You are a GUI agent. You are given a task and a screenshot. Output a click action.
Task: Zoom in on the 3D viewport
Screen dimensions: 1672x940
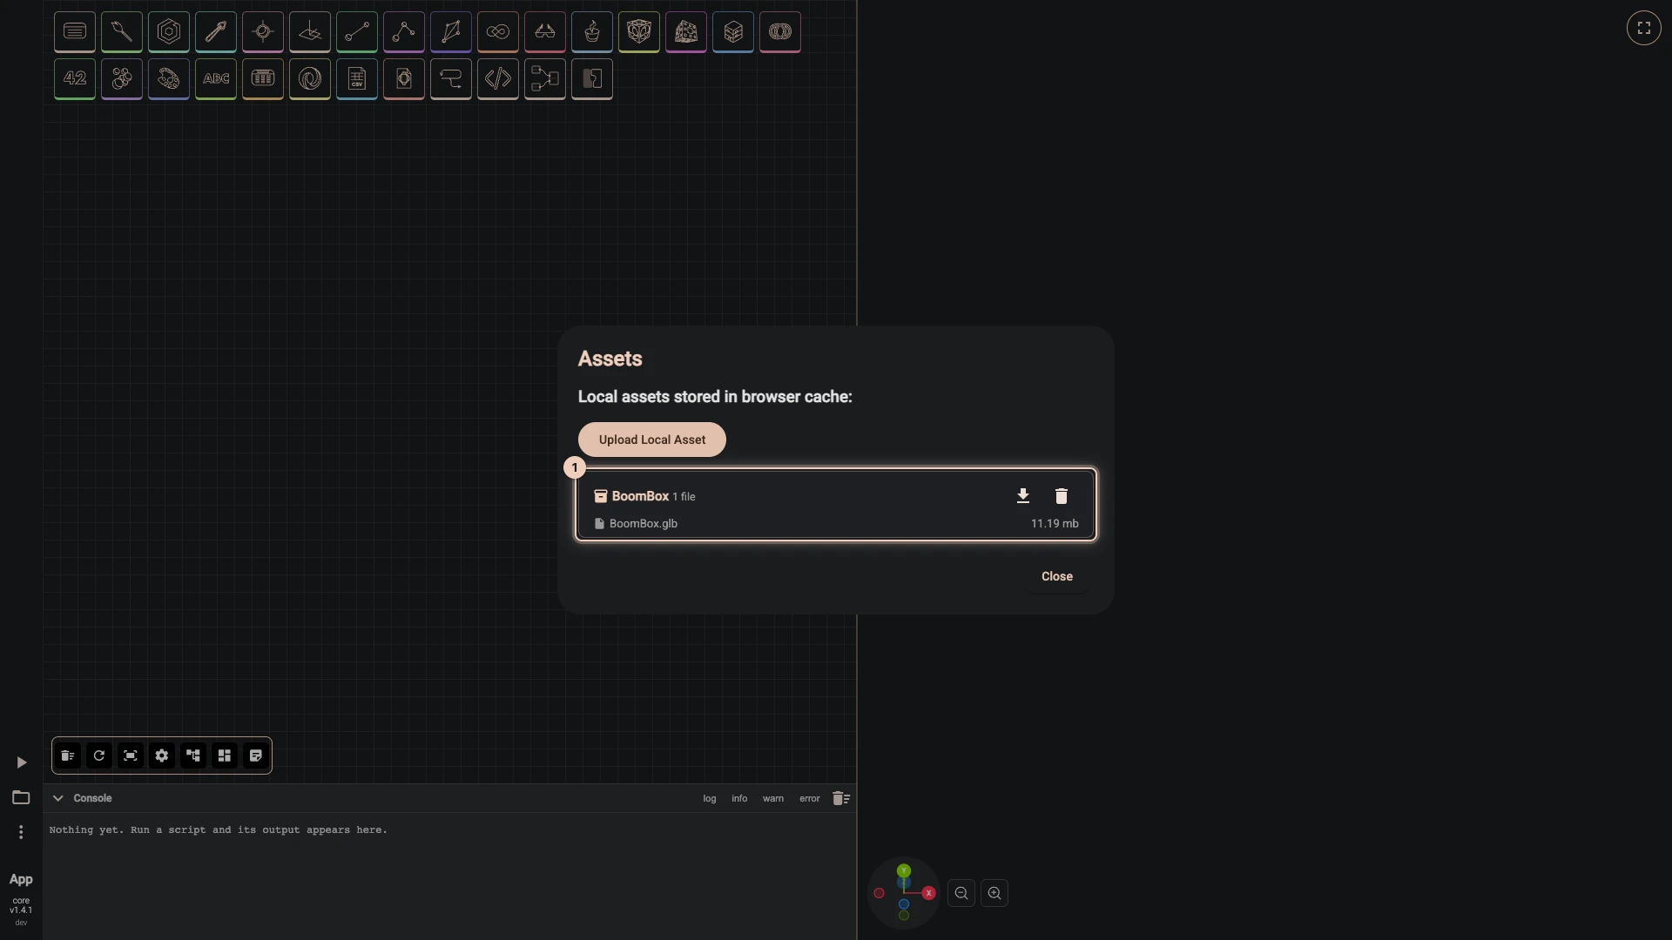coord(994,893)
